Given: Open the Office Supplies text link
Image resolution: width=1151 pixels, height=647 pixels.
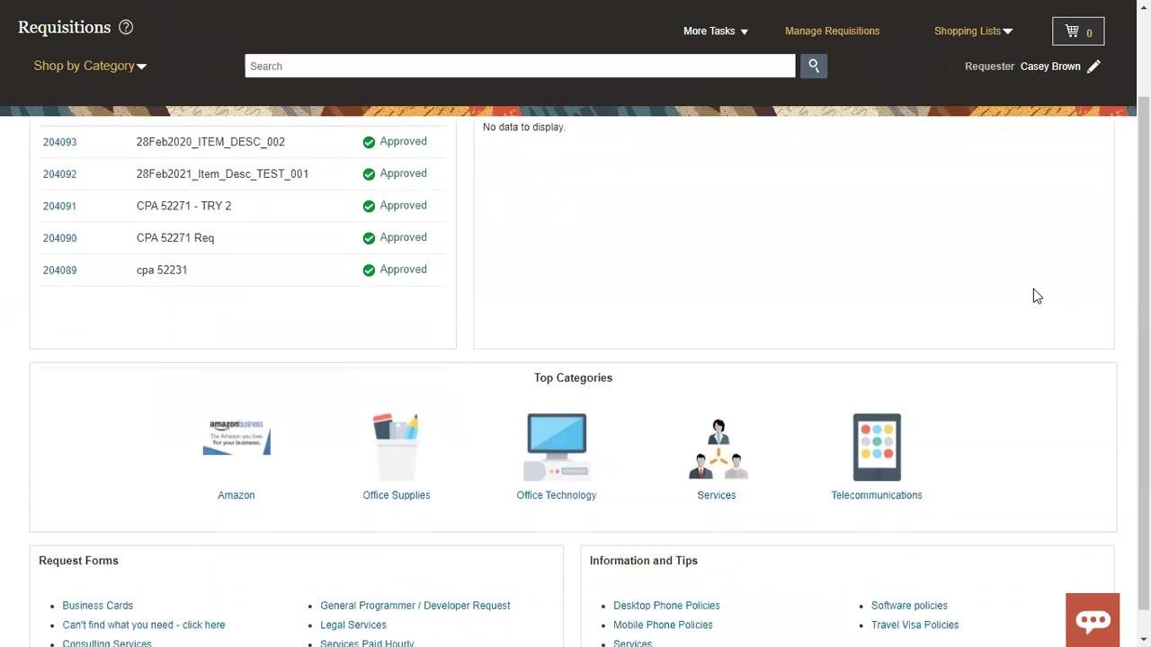Looking at the screenshot, I should click(397, 495).
